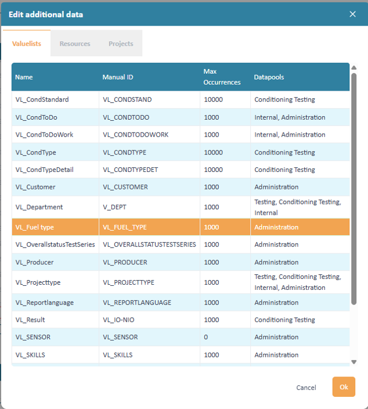The width and height of the screenshot is (368, 409).
Task: Select the VL_Result name cell
Action: [55, 320]
